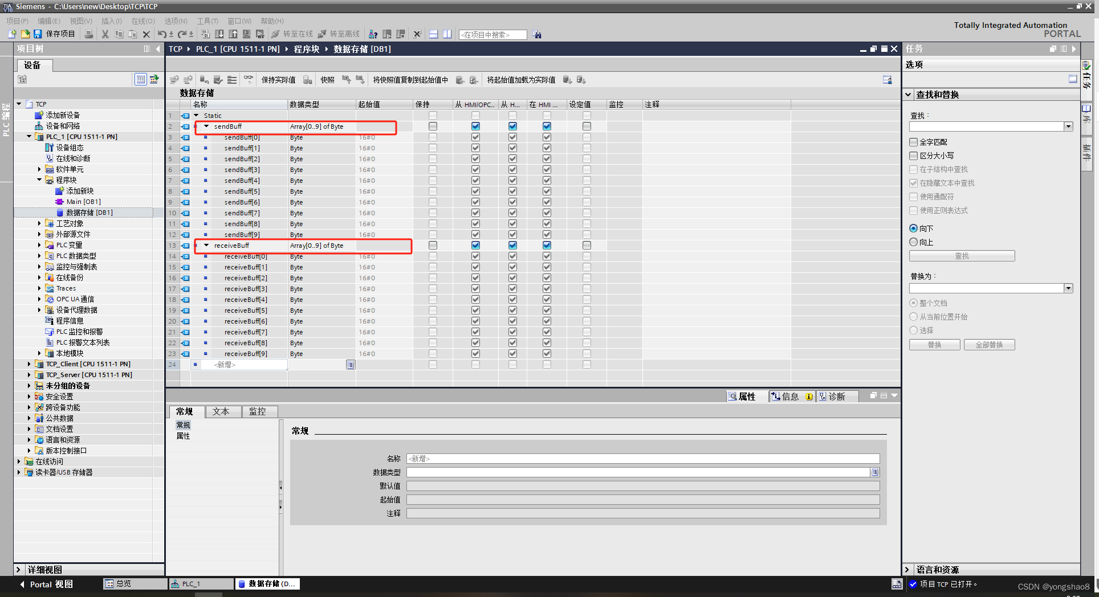Click the Snapshot camera-up icon after 快照

346,80
